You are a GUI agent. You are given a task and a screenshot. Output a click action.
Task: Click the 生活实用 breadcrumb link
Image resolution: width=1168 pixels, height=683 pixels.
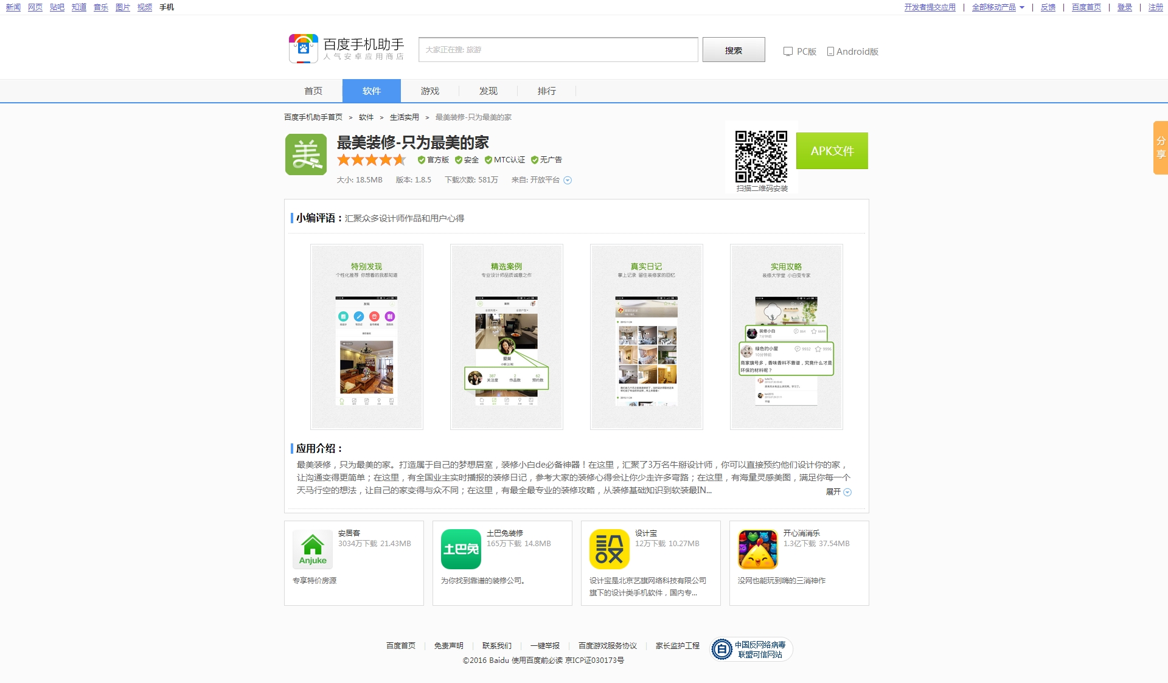click(x=405, y=117)
